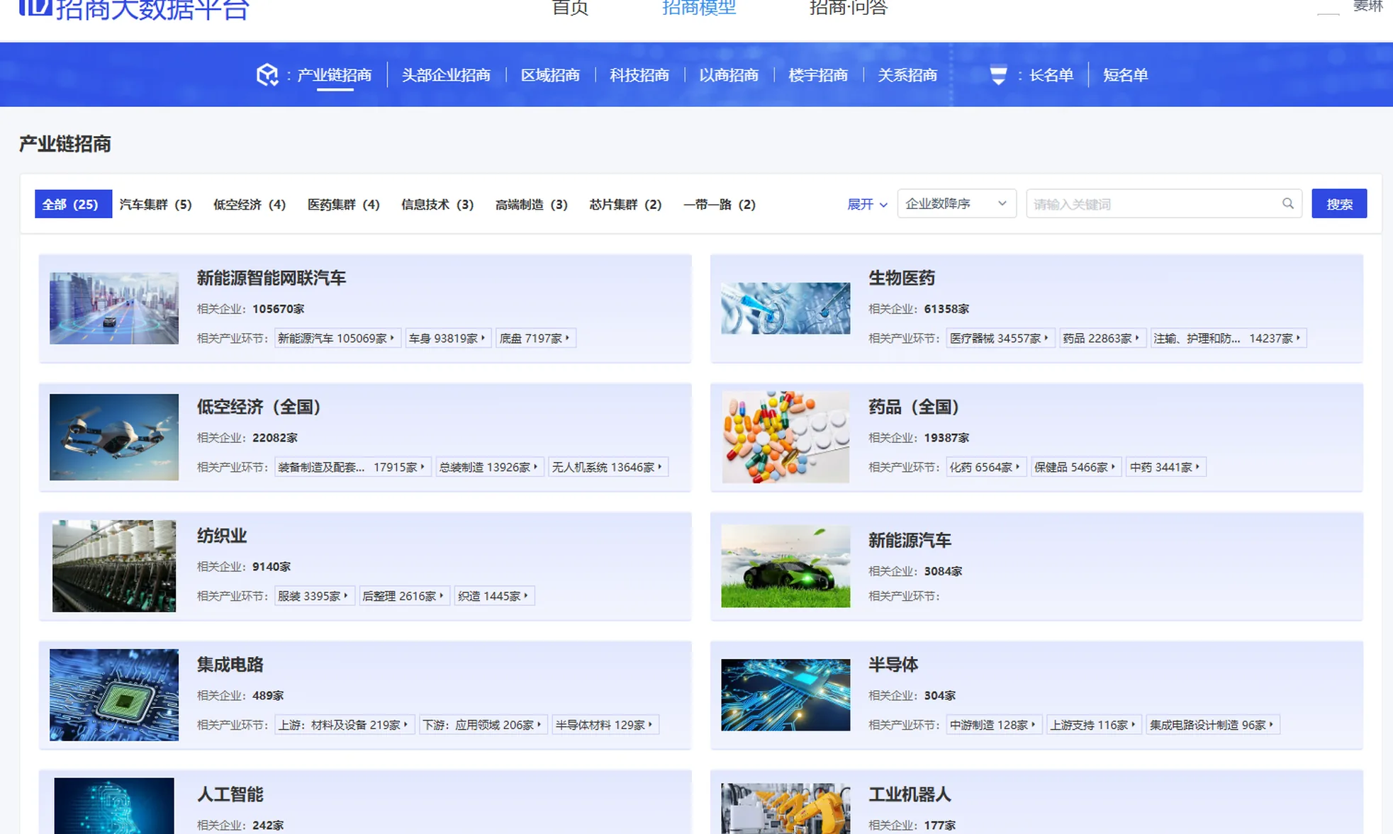Open the 人工智能 card title
The height and width of the screenshot is (834, 1393).
[x=230, y=794]
